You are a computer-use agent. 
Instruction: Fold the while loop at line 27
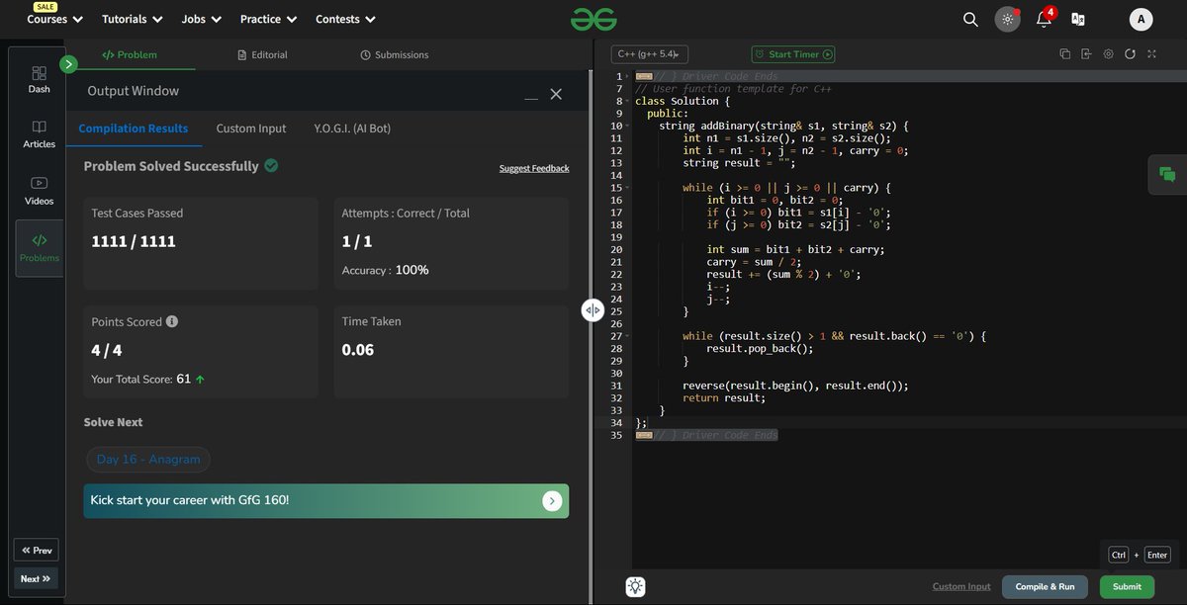tap(629, 336)
